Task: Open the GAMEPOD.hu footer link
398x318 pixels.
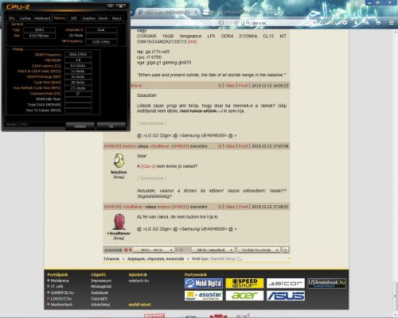Action: (x=62, y=293)
